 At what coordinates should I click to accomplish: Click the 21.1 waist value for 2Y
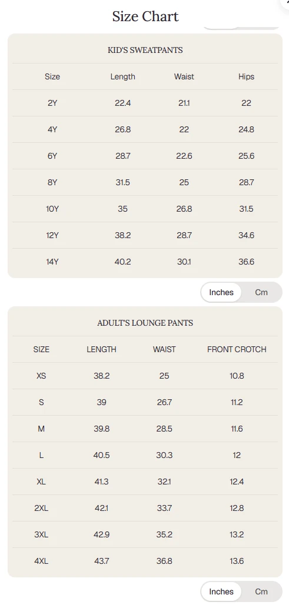coord(184,103)
